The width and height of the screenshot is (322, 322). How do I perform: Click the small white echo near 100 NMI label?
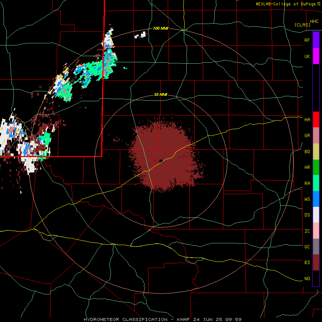140,35
